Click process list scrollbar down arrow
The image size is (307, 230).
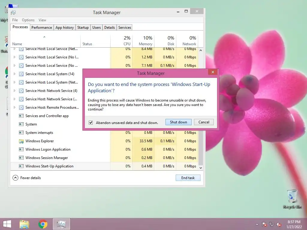[201, 168]
